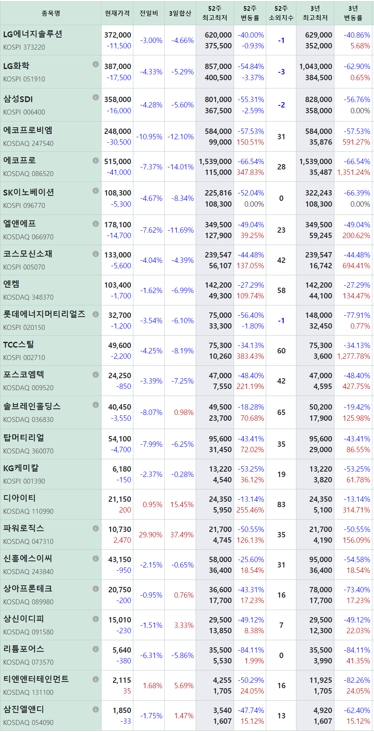Click 디아이티 neglect index 83
Image resolution: width=374 pixels, height=732 pixels.
[281, 505]
